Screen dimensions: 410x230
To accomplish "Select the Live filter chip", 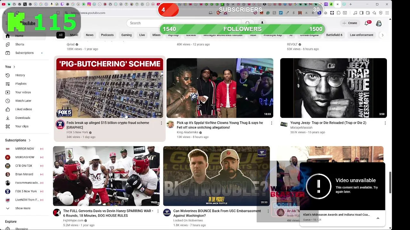I will [142, 35].
